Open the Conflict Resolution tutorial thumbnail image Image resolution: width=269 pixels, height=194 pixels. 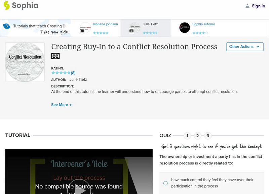click(x=25, y=61)
